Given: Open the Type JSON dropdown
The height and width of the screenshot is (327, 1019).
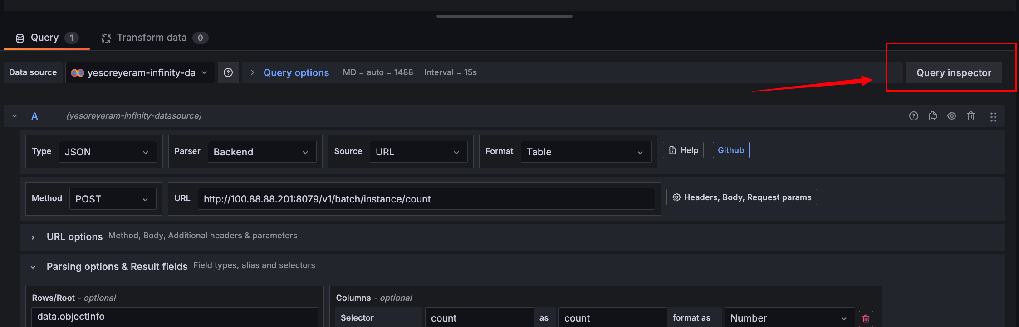Looking at the screenshot, I should (x=108, y=152).
